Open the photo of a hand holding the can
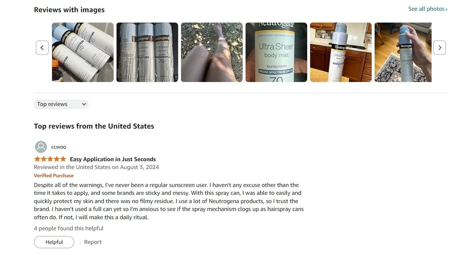The width and height of the screenshot is (466, 255). pyautogui.click(x=403, y=52)
